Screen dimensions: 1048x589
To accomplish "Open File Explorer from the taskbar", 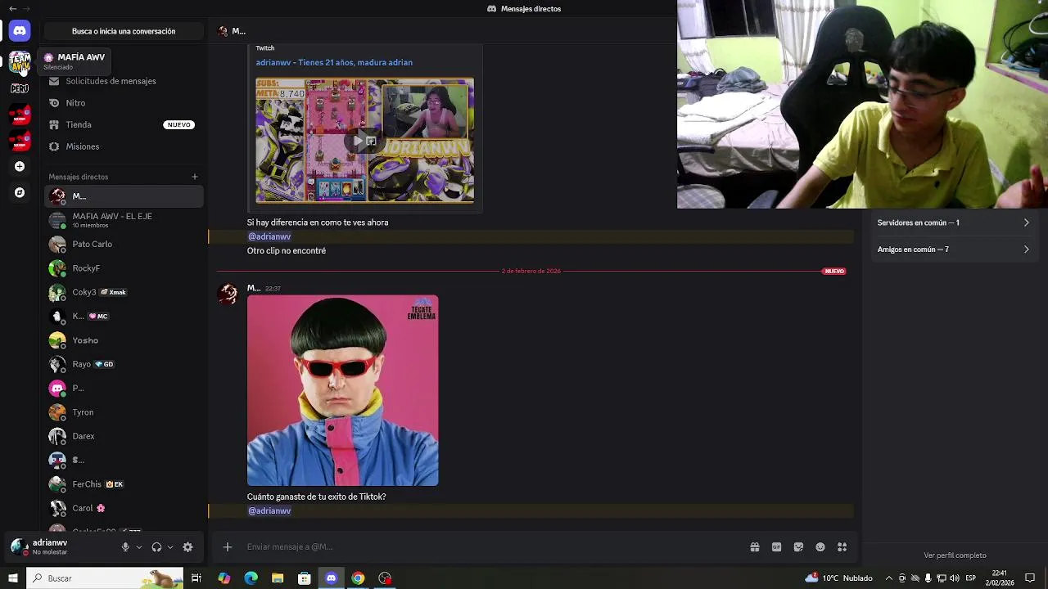I will [x=278, y=578].
